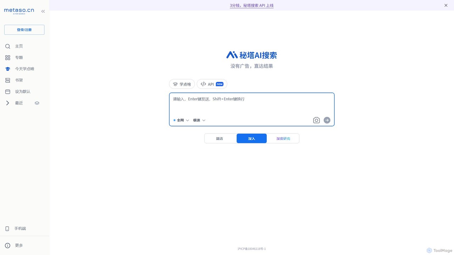Click the grid icon beside 专题
Image resolution: width=454 pixels, height=255 pixels.
(7, 58)
